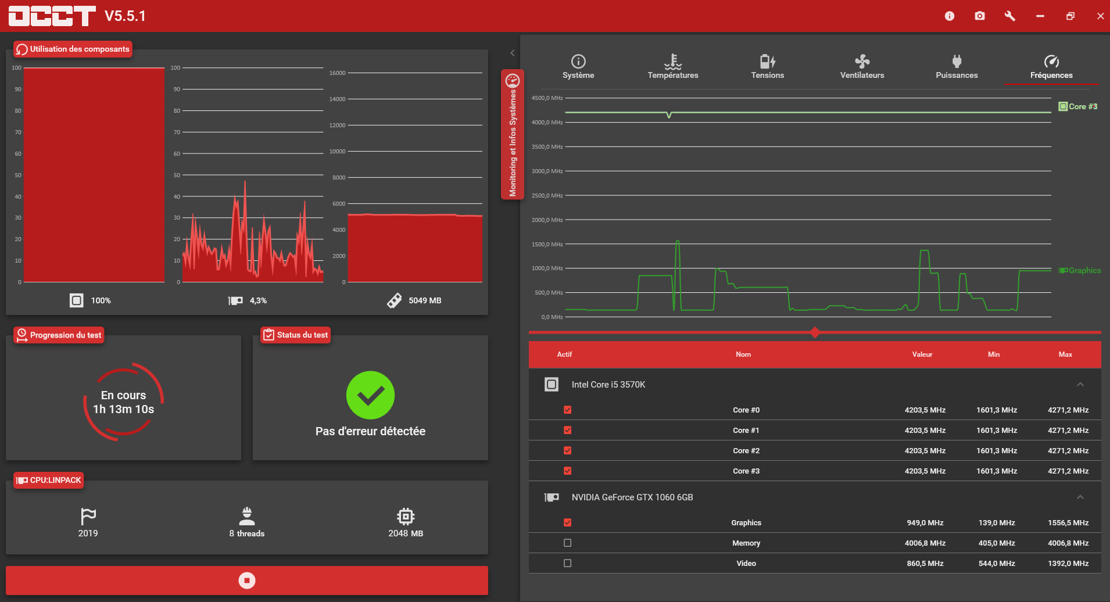Collapse the left panel with the chevron arrow

(513, 53)
